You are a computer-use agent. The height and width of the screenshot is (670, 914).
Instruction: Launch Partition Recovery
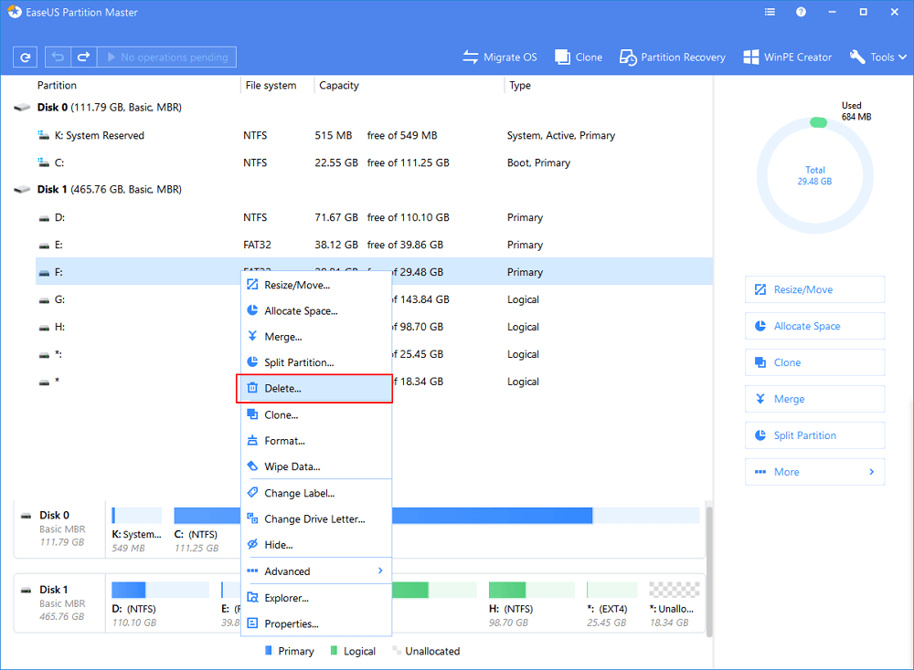click(x=672, y=57)
